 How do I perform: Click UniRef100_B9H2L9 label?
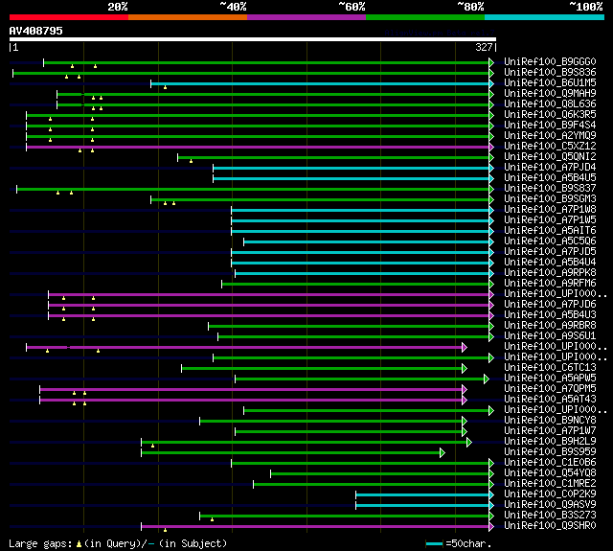(x=550, y=442)
